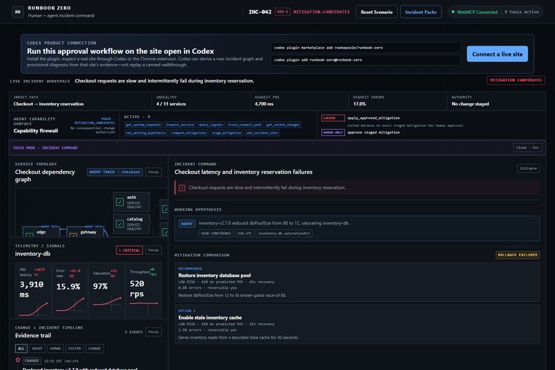This screenshot has width=555, height=370.
Task: Click the MITIGATION CANDIDATES red status badge
Action: pos(516,81)
